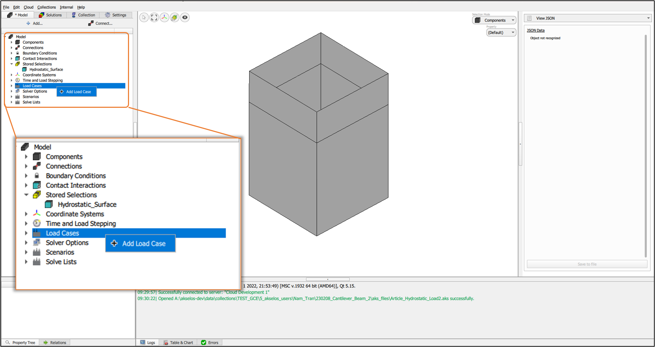
Task: Click the splitter handle above the log panel
Action: [327, 279]
